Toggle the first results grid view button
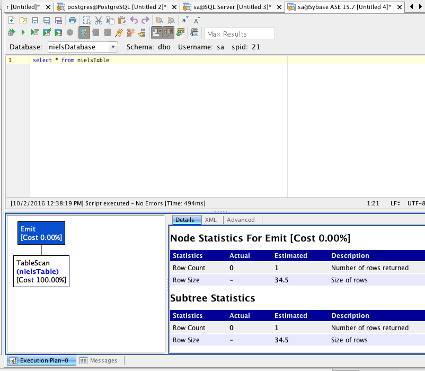This screenshot has width=425, height=371. click(x=157, y=33)
